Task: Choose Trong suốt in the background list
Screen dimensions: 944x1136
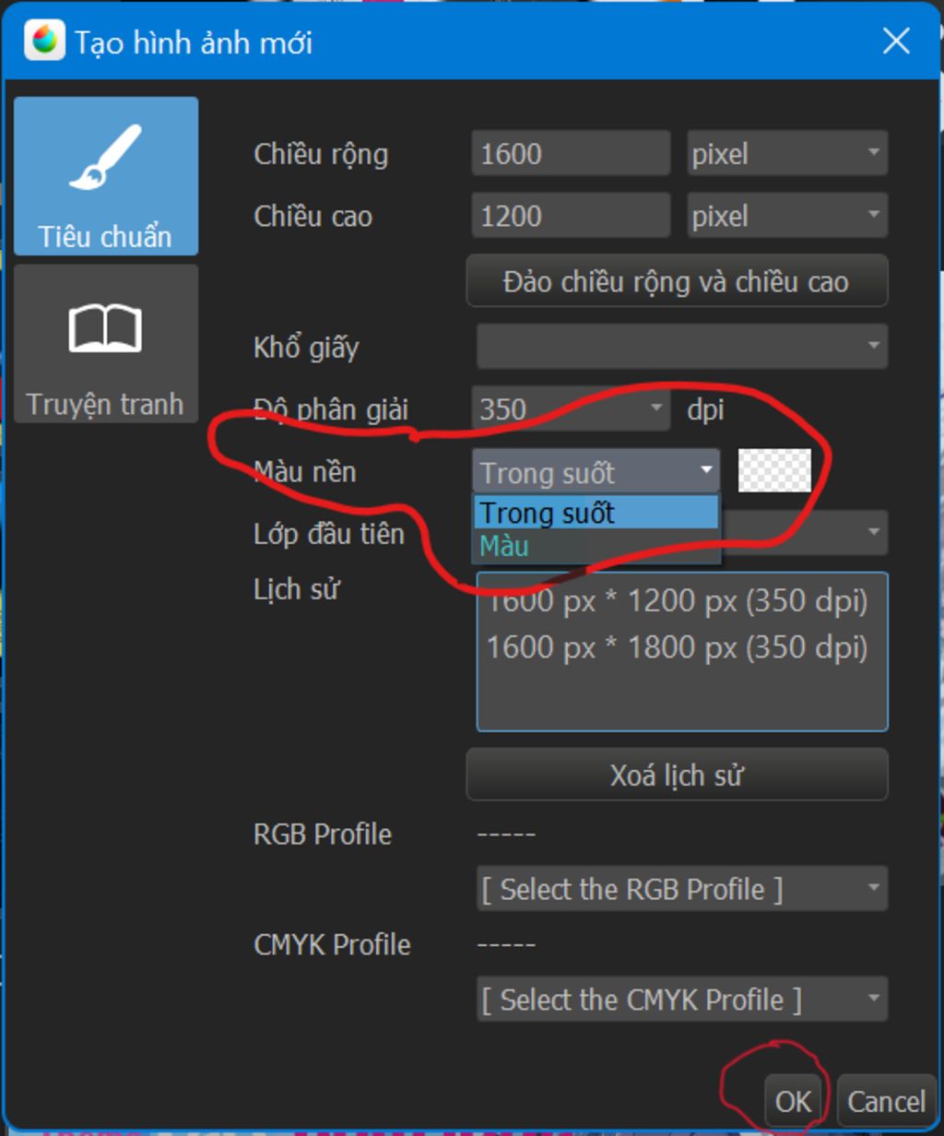Action: [x=596, y=513]
